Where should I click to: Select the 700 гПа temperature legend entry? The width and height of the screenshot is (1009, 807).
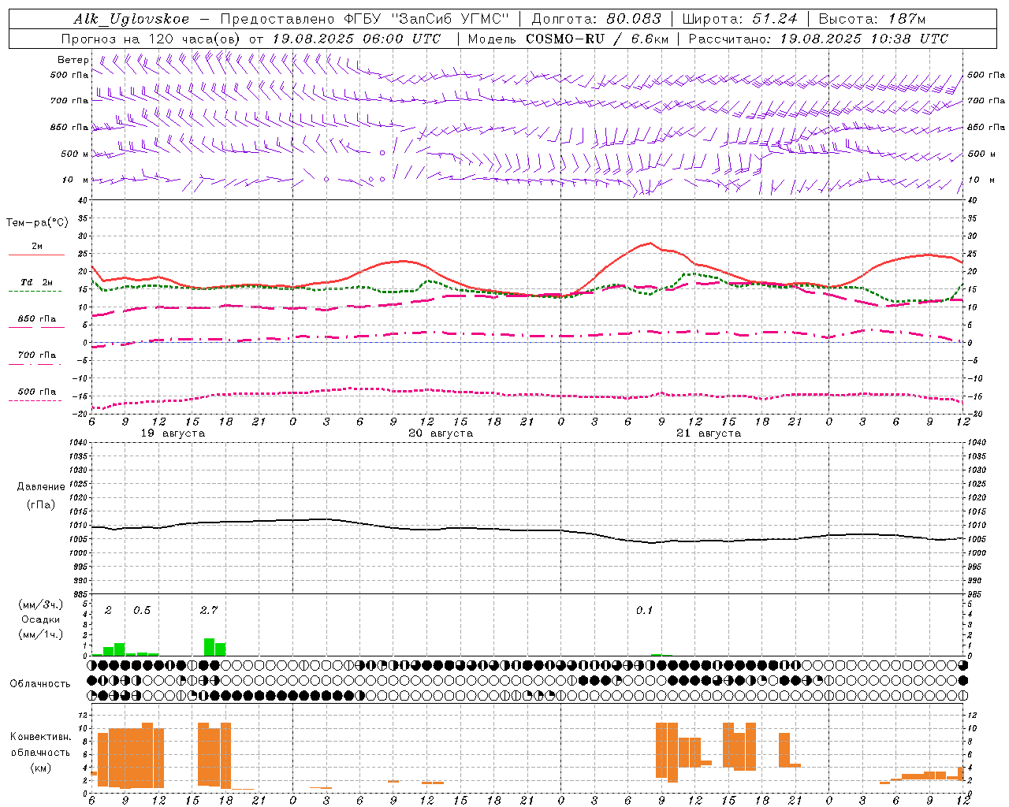click(37, 355)
